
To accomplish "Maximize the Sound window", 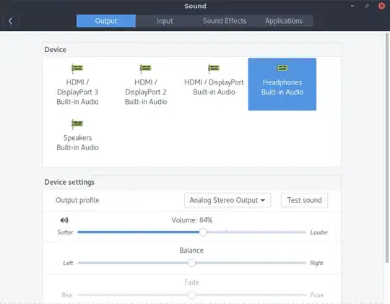I will tap(367, 6).
